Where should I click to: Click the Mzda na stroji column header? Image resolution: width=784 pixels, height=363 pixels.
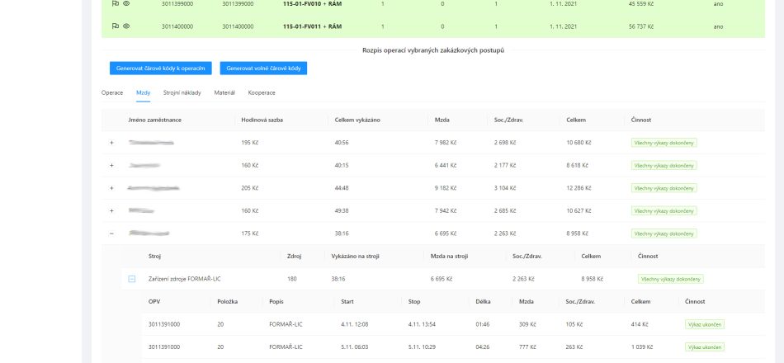[449, 256]
